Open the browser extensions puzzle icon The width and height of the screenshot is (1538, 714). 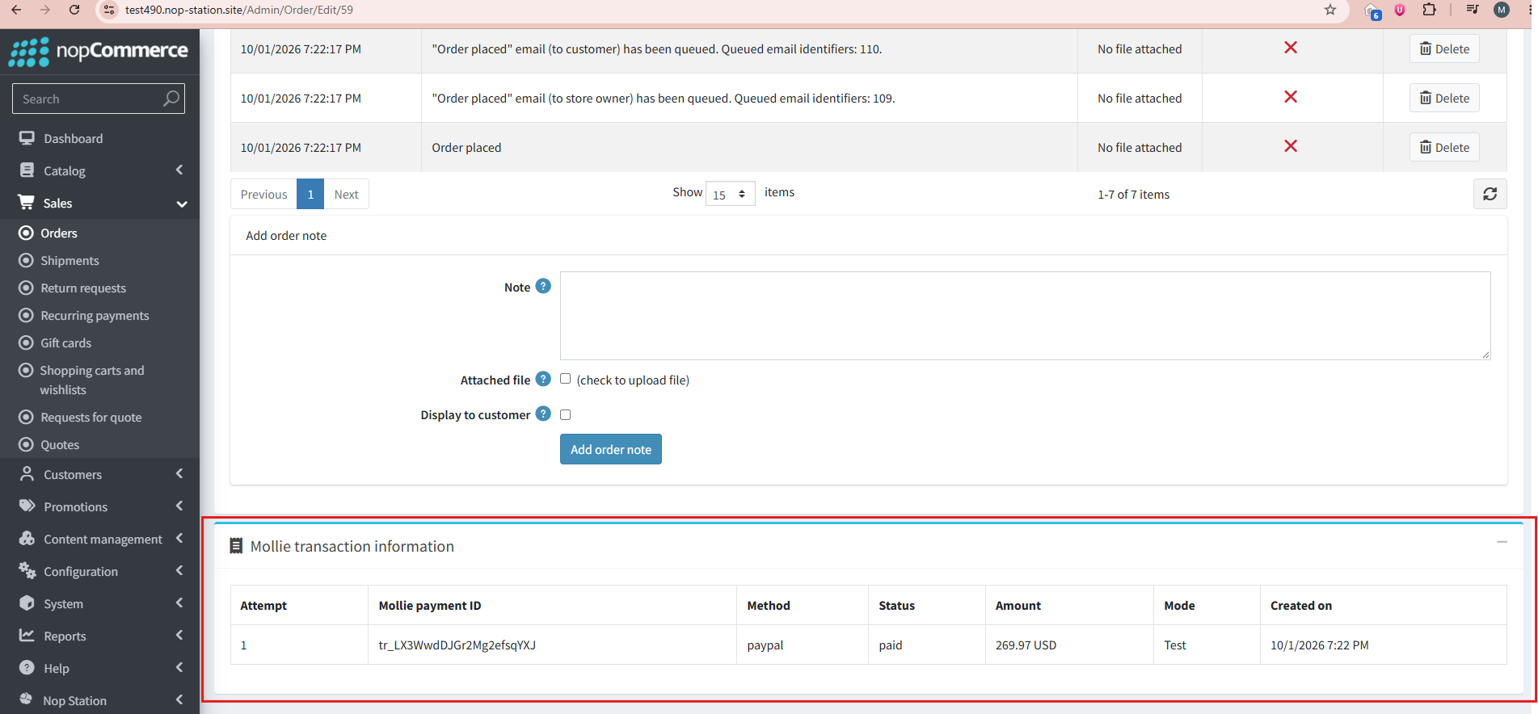(x=1430, y=10)
